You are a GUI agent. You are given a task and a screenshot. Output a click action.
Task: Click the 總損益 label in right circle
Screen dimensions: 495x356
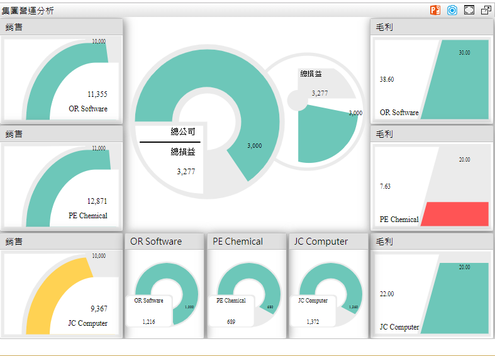(311, 74)
